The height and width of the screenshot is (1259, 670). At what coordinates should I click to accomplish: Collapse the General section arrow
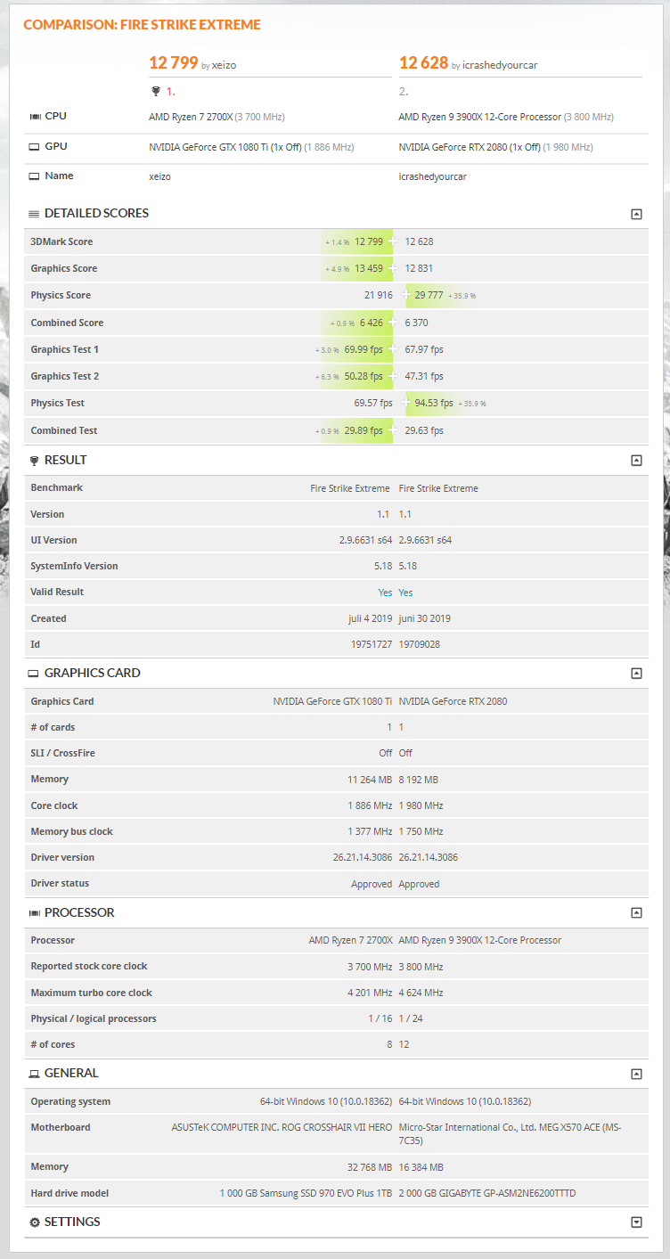pyautogui.click(x=636, y=1074)
